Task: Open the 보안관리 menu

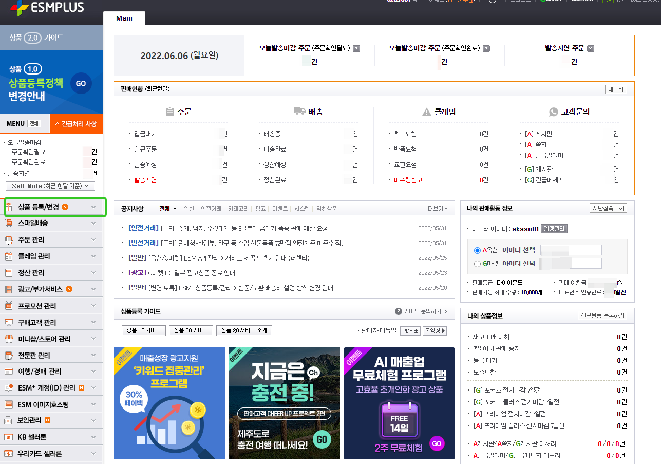Action: click(x=51, y=420)
